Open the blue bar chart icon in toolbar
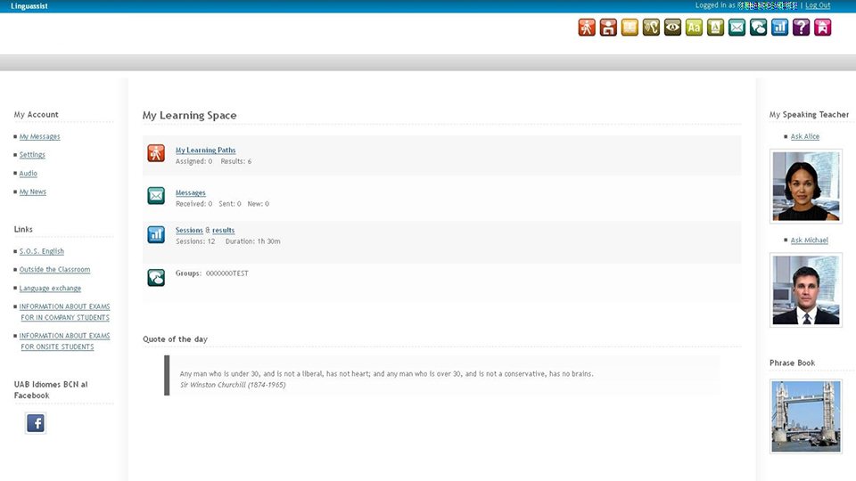This screenshot has height=481, width=856. tap(779, 28)
